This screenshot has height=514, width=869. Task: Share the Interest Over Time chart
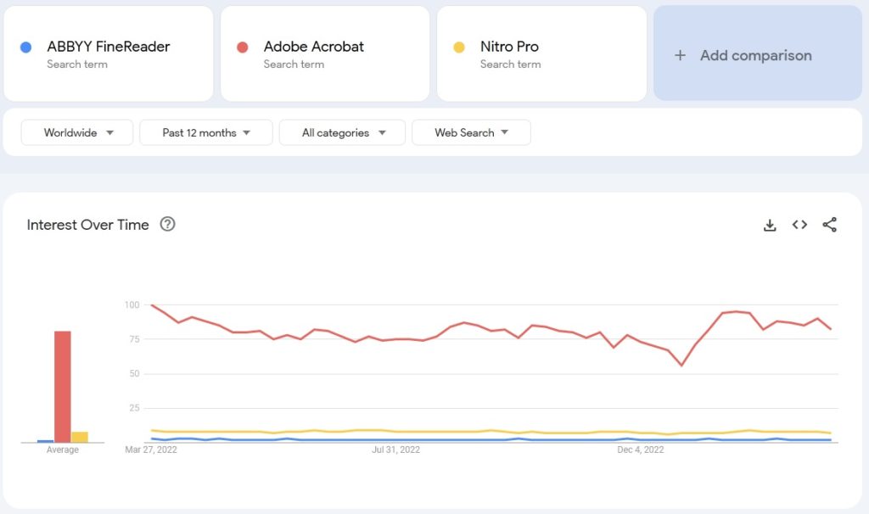(830, 225)
